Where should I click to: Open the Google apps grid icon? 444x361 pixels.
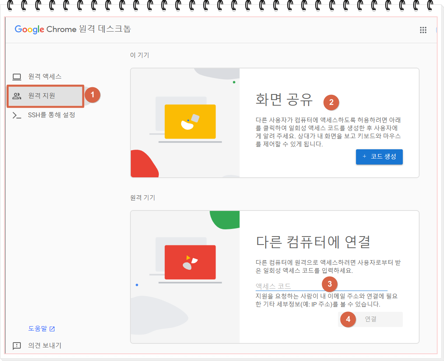pyautogui.click(x=423, y=30)
